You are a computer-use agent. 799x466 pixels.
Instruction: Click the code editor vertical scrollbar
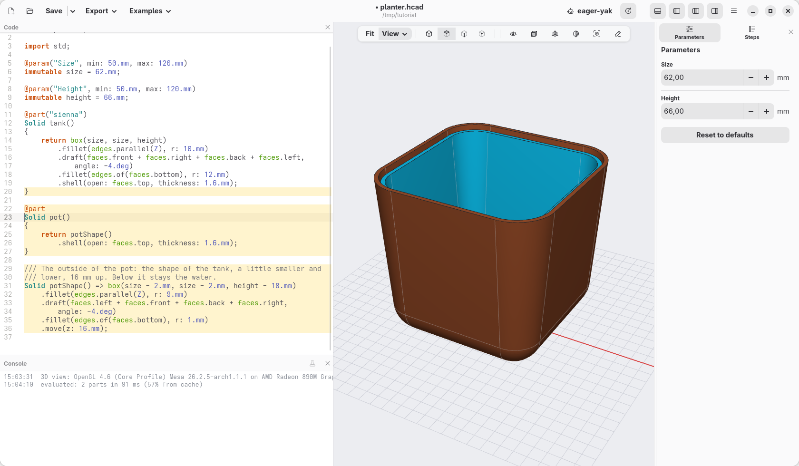pos(331,198)
